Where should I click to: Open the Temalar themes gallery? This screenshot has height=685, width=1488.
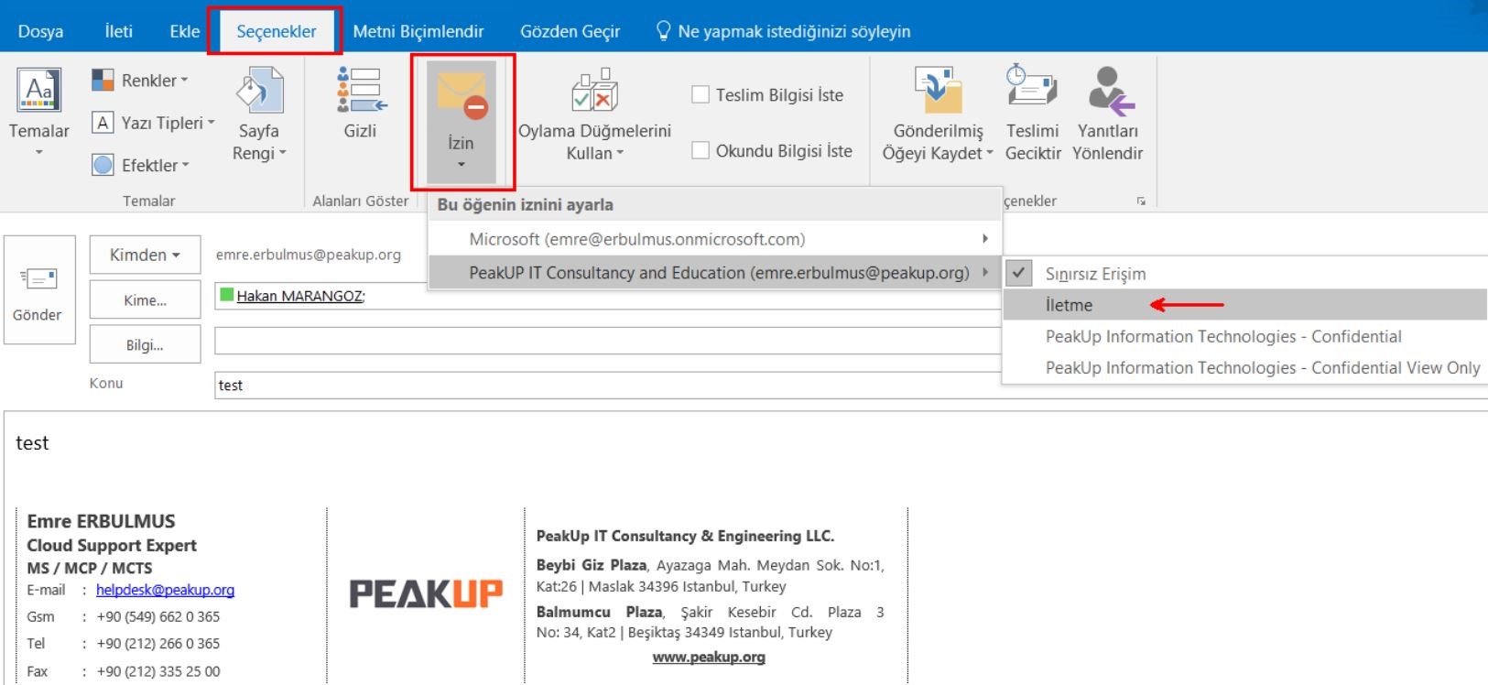(38, 110)
